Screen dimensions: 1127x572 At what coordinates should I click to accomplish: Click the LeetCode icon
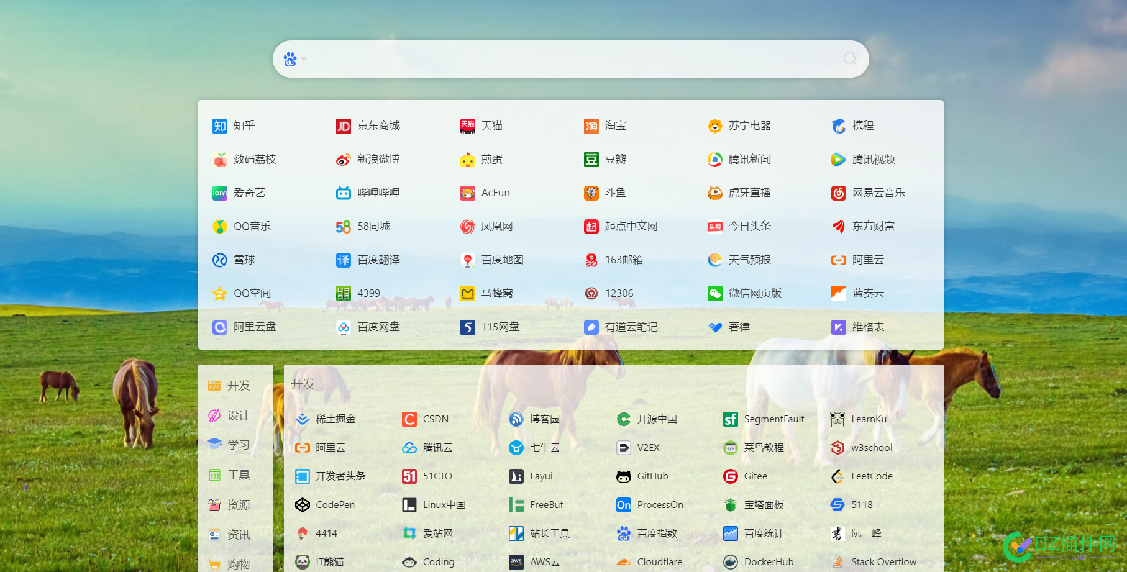pyautogui.click(x=837, y=476)
